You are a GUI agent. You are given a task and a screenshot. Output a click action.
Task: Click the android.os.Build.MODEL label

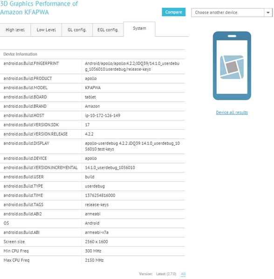[x=26, y=88]
